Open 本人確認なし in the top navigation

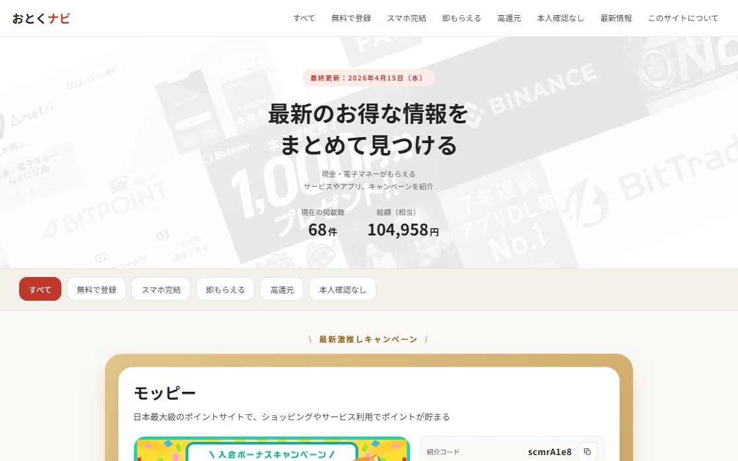click(x=560, y=18)
